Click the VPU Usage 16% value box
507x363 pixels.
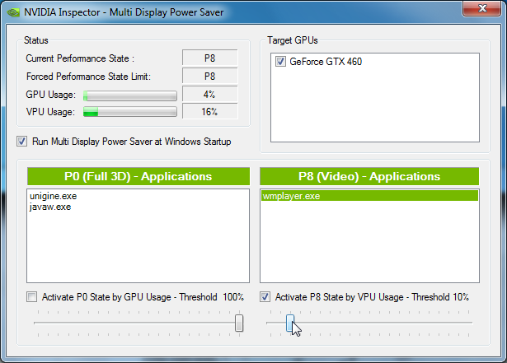pyautogui.click(x=210, y=112)
